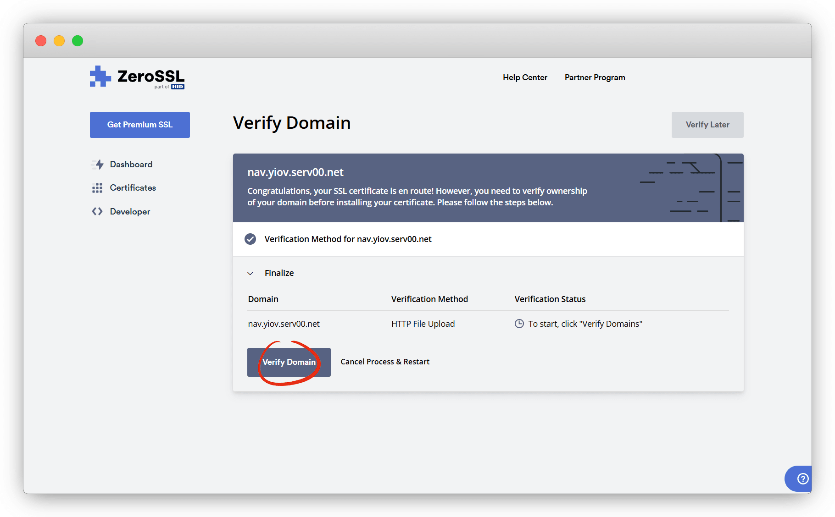Click the Get Premium SSL button
This screenshot has width=835, height=517.
[x=140, y=125]
